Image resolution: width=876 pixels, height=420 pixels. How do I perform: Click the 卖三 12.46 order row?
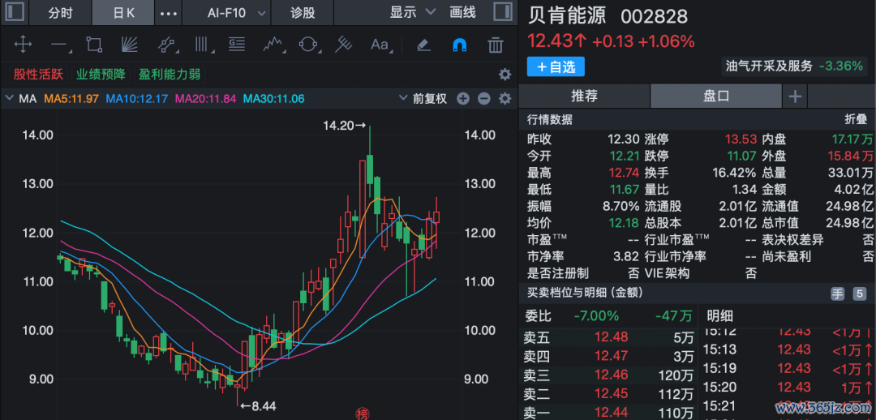tap(608, 375)
